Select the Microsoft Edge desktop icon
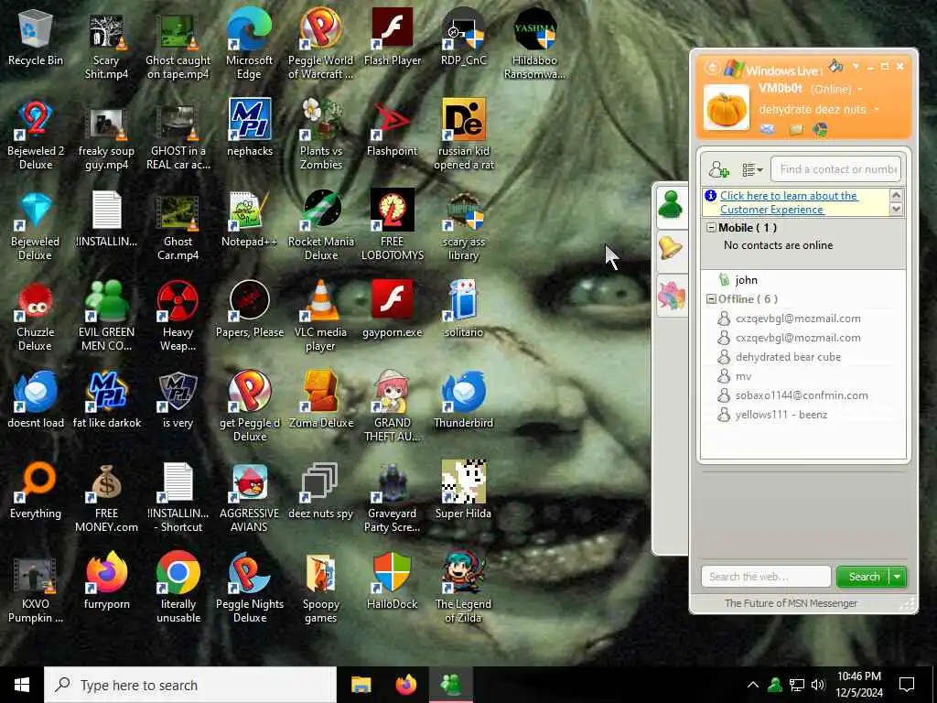The image size is (937, 703). [x=249, y=44]
